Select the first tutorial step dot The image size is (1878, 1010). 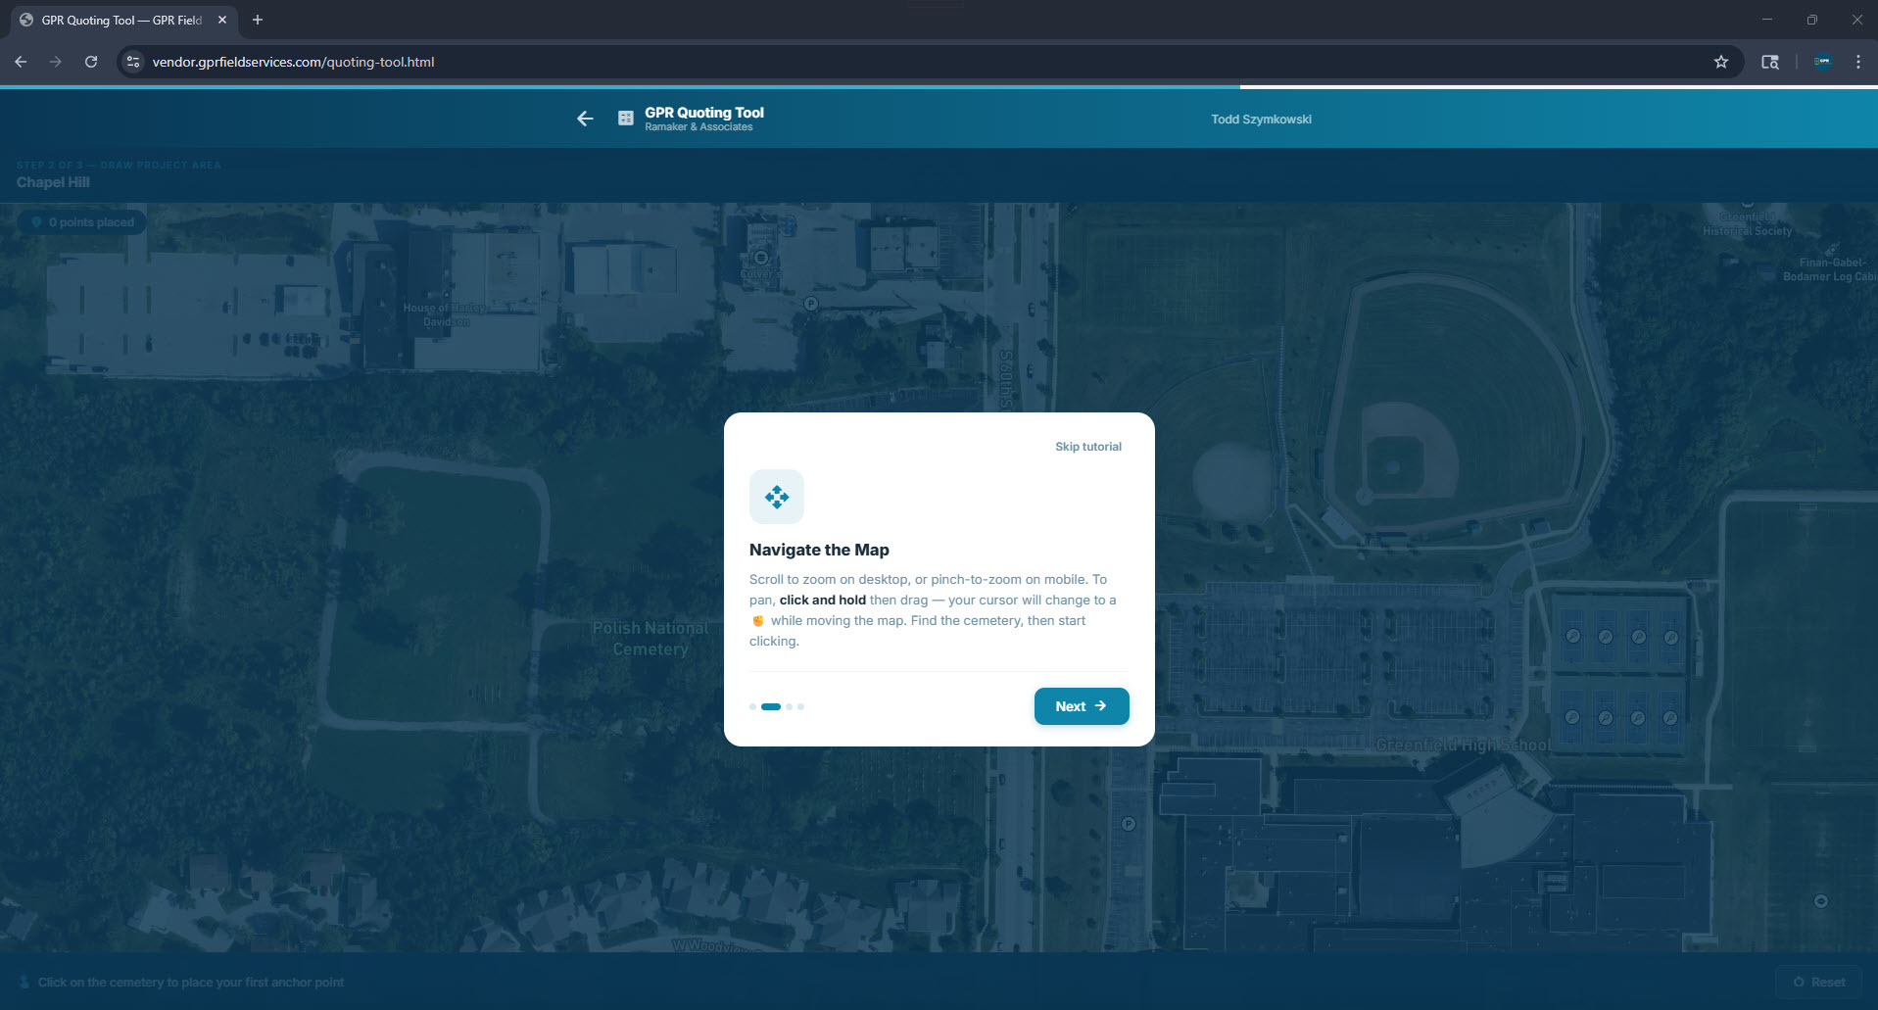pos(752,706)
